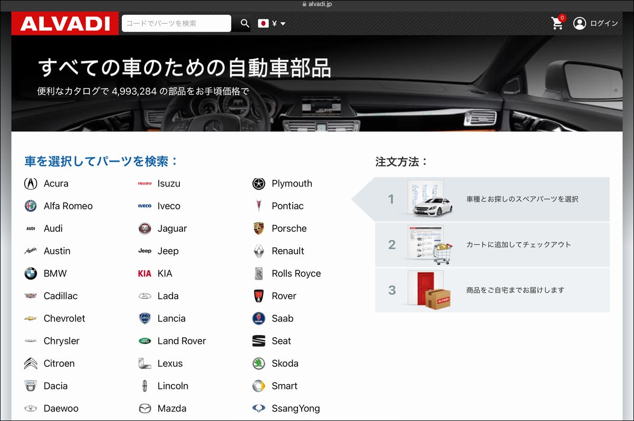The height and width of the screenshot is (421, 634).
Task: Click the Renault logo icon
Action: tap(258, 251)
